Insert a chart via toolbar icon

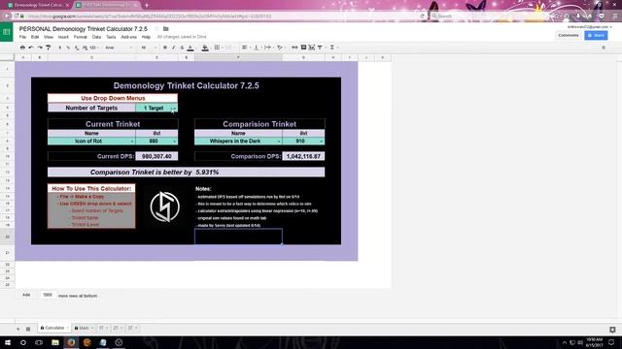point(312,48)
